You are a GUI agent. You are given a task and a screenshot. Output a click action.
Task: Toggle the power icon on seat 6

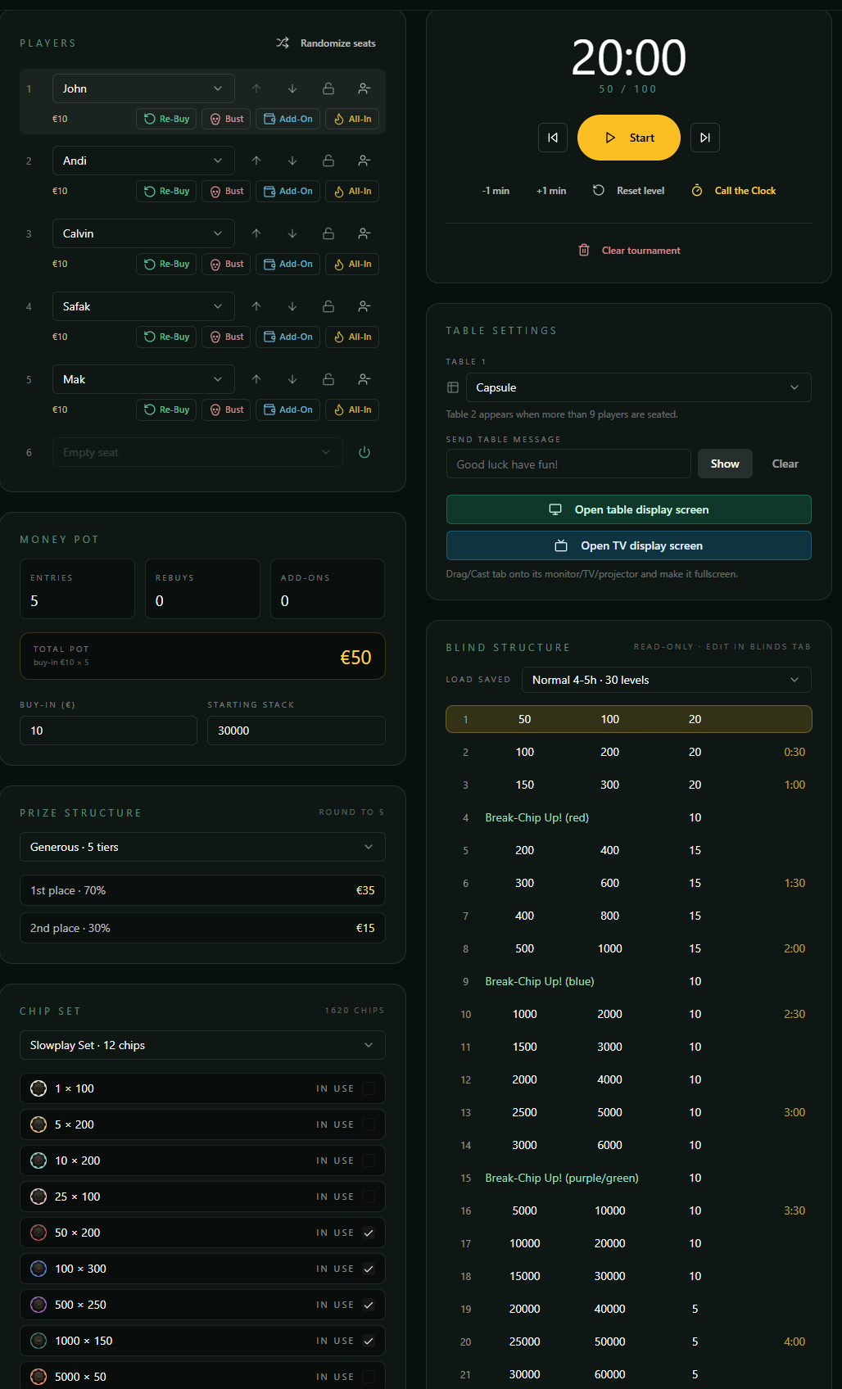coord(364,452)
